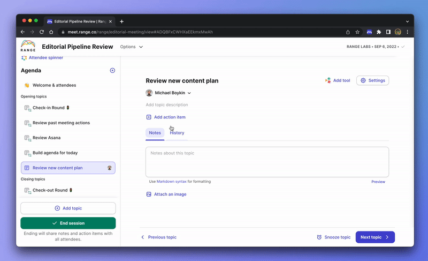The image size is (428, 261).
Task: Open the Attendee spinner tool
Action: (x=43, y=58)
